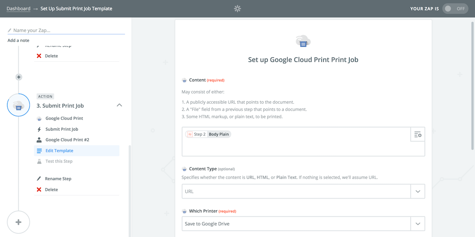This screenshot has height=237, width=475.
Task: Click the Step 2 Body Plain pill
Action: tap(208, 134)
